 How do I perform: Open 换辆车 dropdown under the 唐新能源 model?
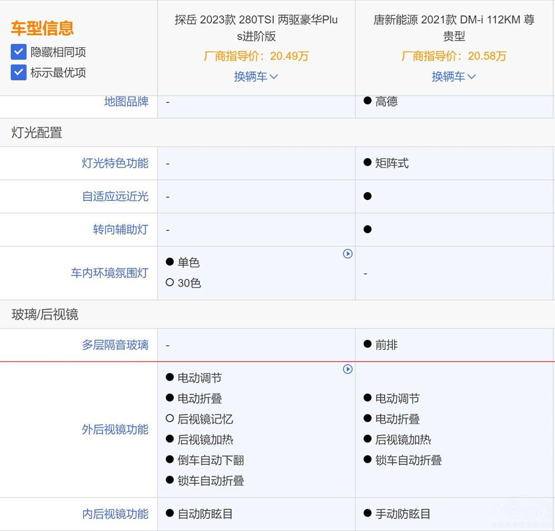point(453,77)
